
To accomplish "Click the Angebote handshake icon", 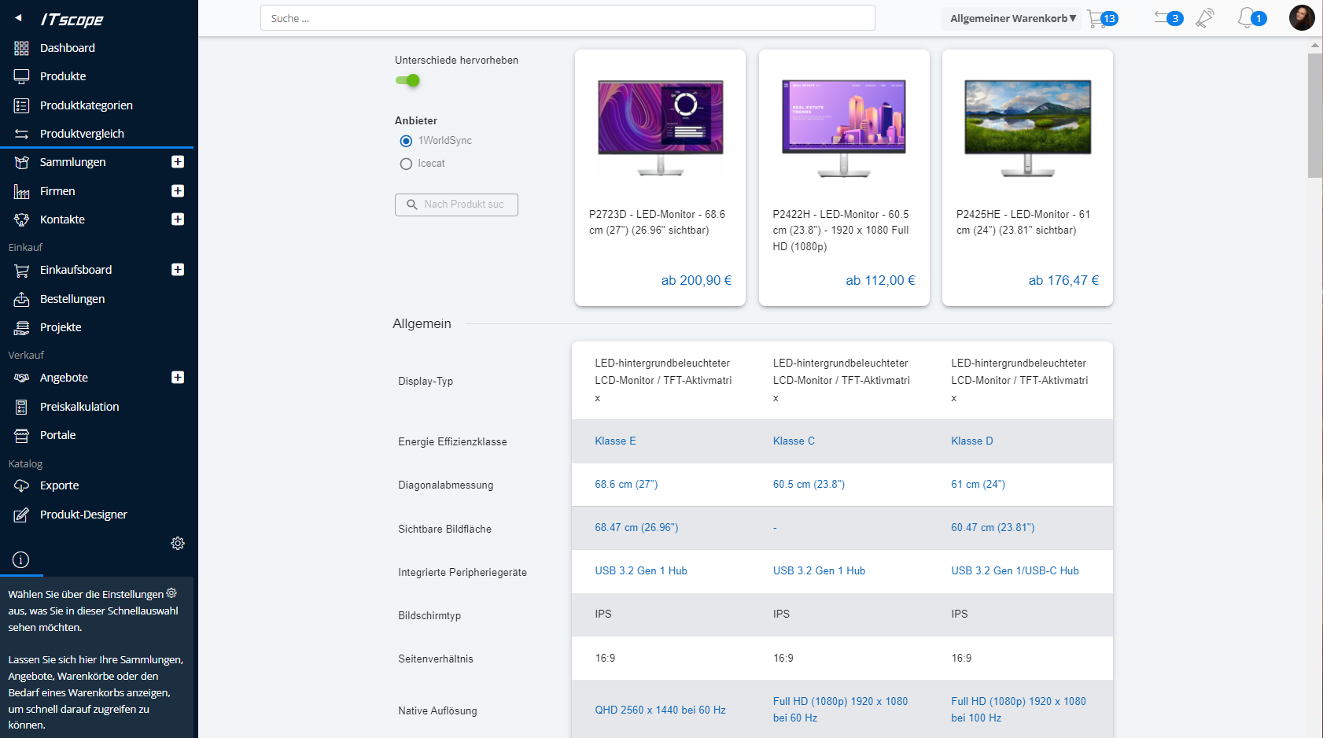I will (21, 378).
